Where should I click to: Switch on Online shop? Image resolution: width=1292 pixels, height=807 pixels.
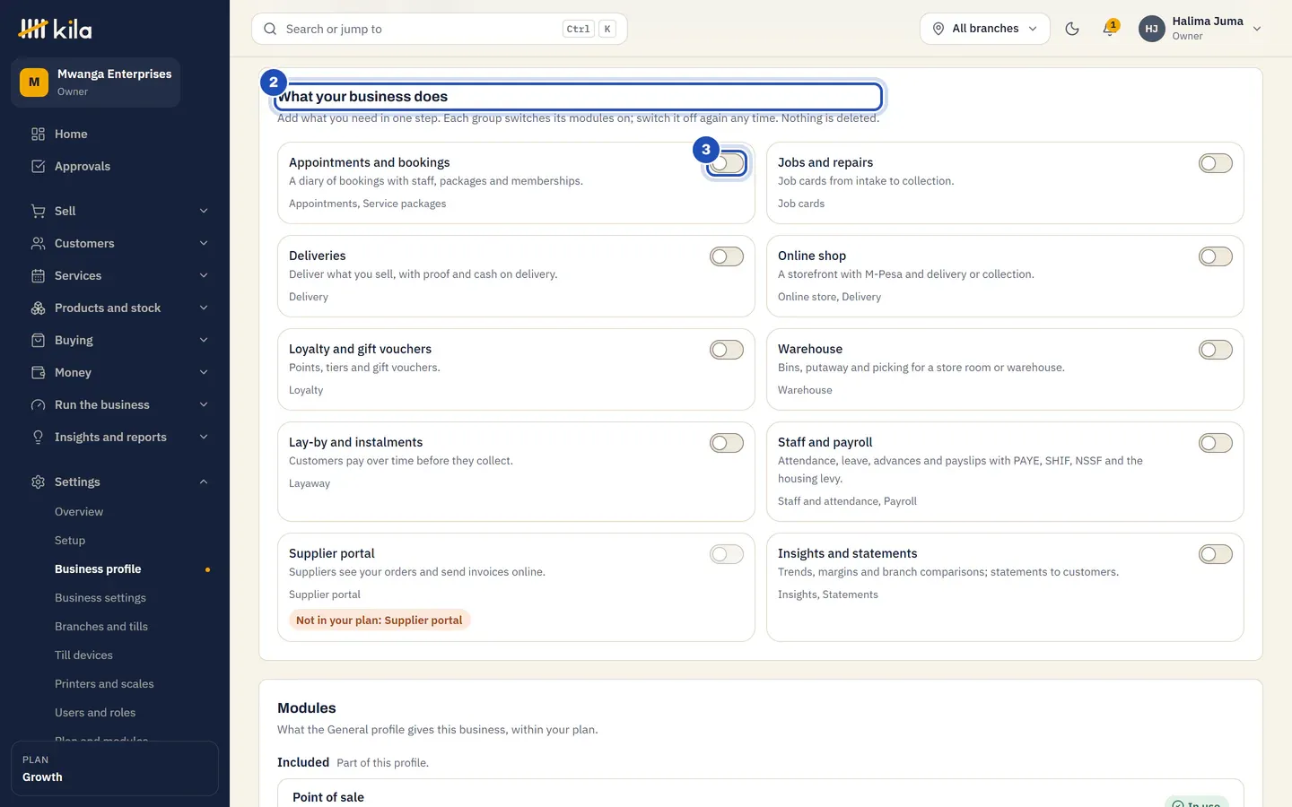click(x=1216, y=256)
